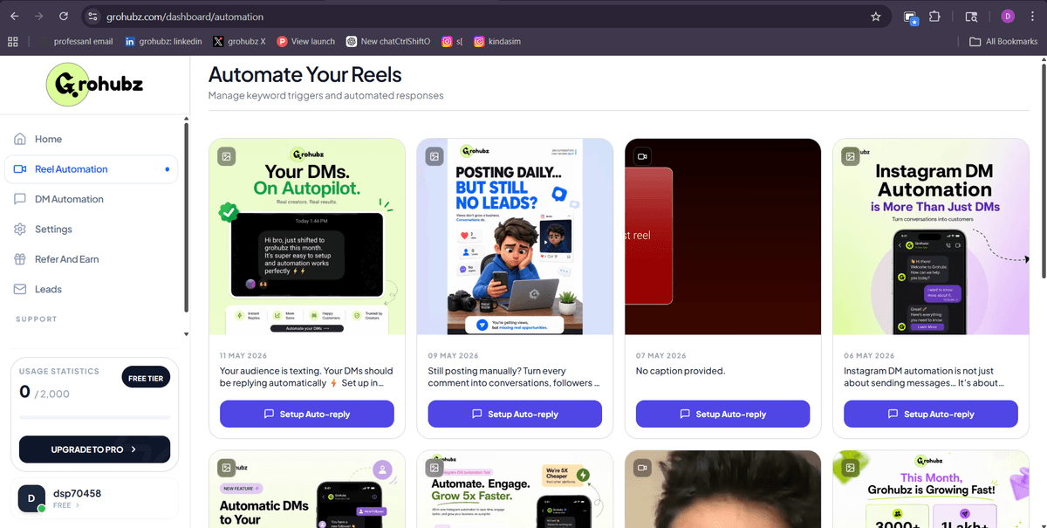Setup Auto-reply for the 07 May 2026 post

(723, 414)
